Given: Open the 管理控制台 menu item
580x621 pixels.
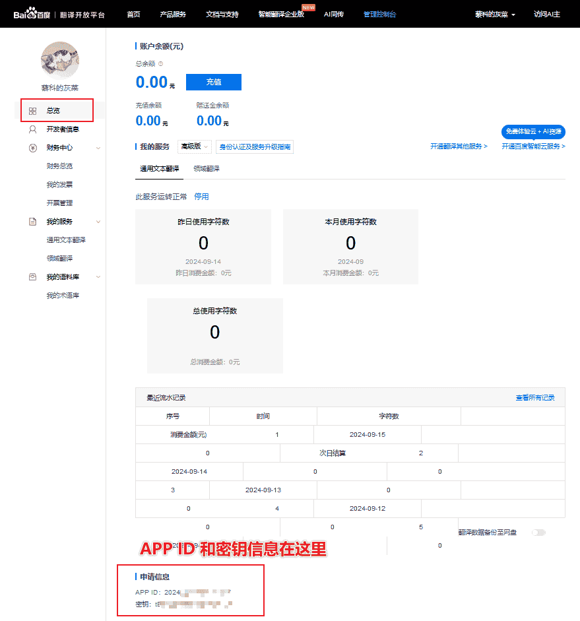Looking at the screenshot, I should click(380, 13).
